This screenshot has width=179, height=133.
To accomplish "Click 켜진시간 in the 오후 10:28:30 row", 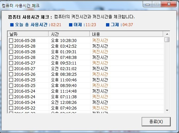I will [100, 40].
